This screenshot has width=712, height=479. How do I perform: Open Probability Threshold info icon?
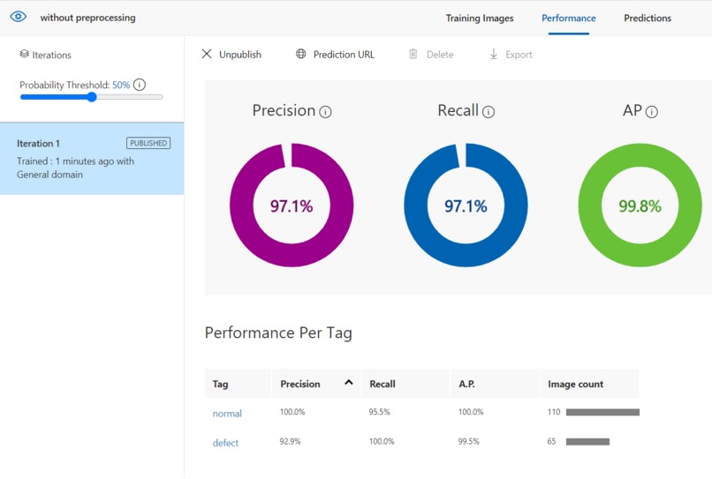pos(140,85)
